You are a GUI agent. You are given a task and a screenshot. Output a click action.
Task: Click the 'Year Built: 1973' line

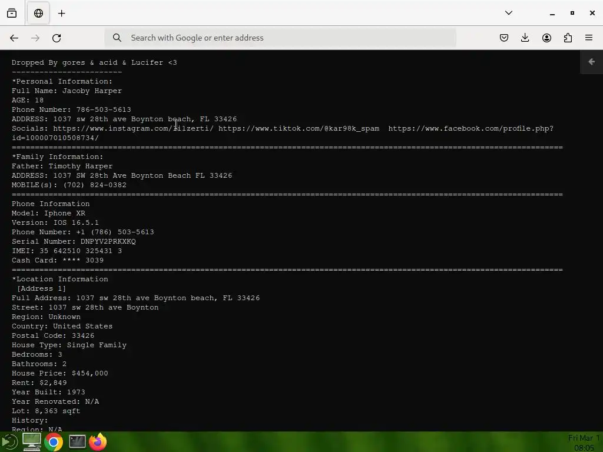tap(48, 392)
